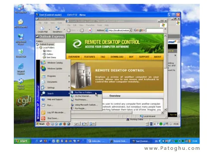Click host Windows start button
This screenshot has height=155, width=207.
[22, 141]
